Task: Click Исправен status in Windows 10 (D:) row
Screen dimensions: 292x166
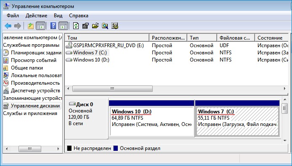Action: (x=273, y=60)
